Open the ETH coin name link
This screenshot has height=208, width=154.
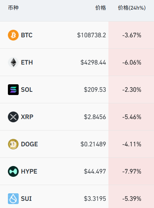coord(27,62)
